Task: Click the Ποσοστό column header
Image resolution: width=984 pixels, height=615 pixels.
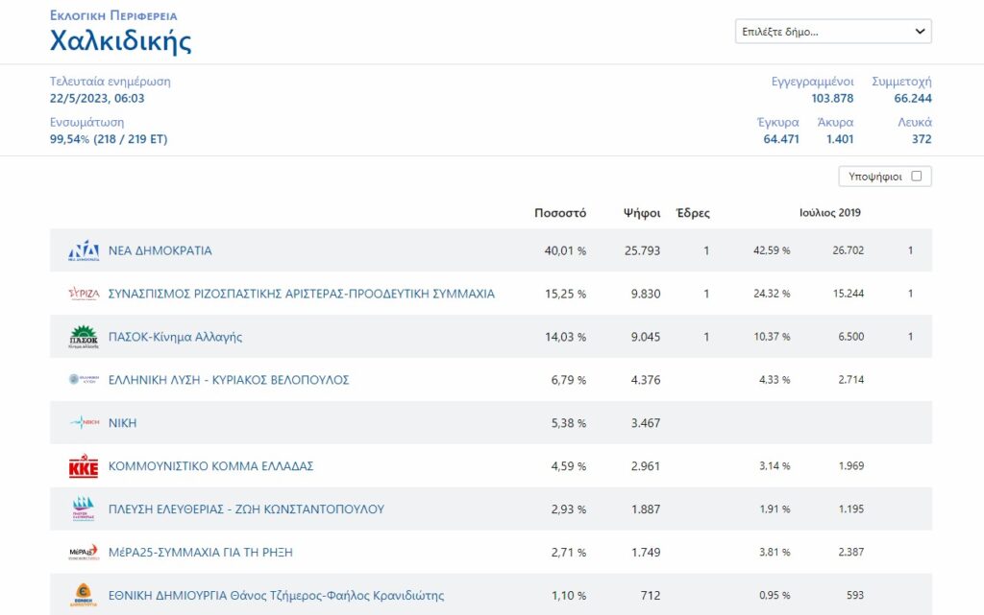Action: [x=560, y=213]
